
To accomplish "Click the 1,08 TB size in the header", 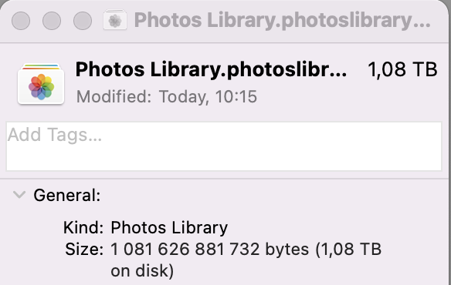I will [402, 70].
